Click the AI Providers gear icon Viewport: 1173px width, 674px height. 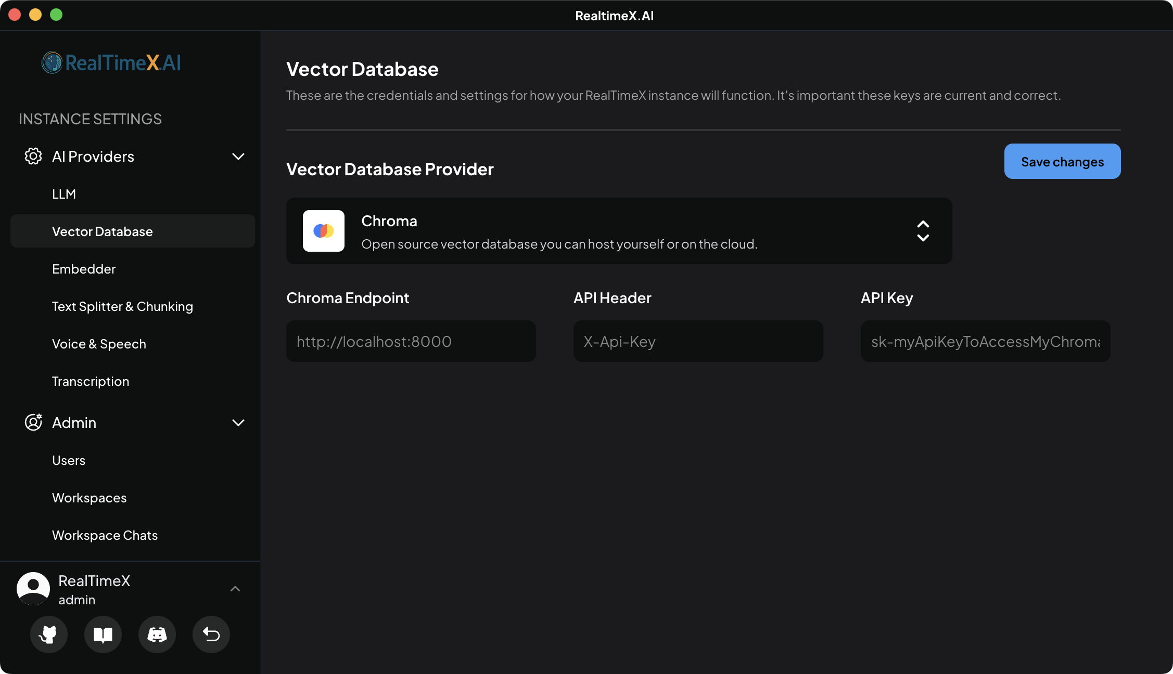(x=33, y=156)
